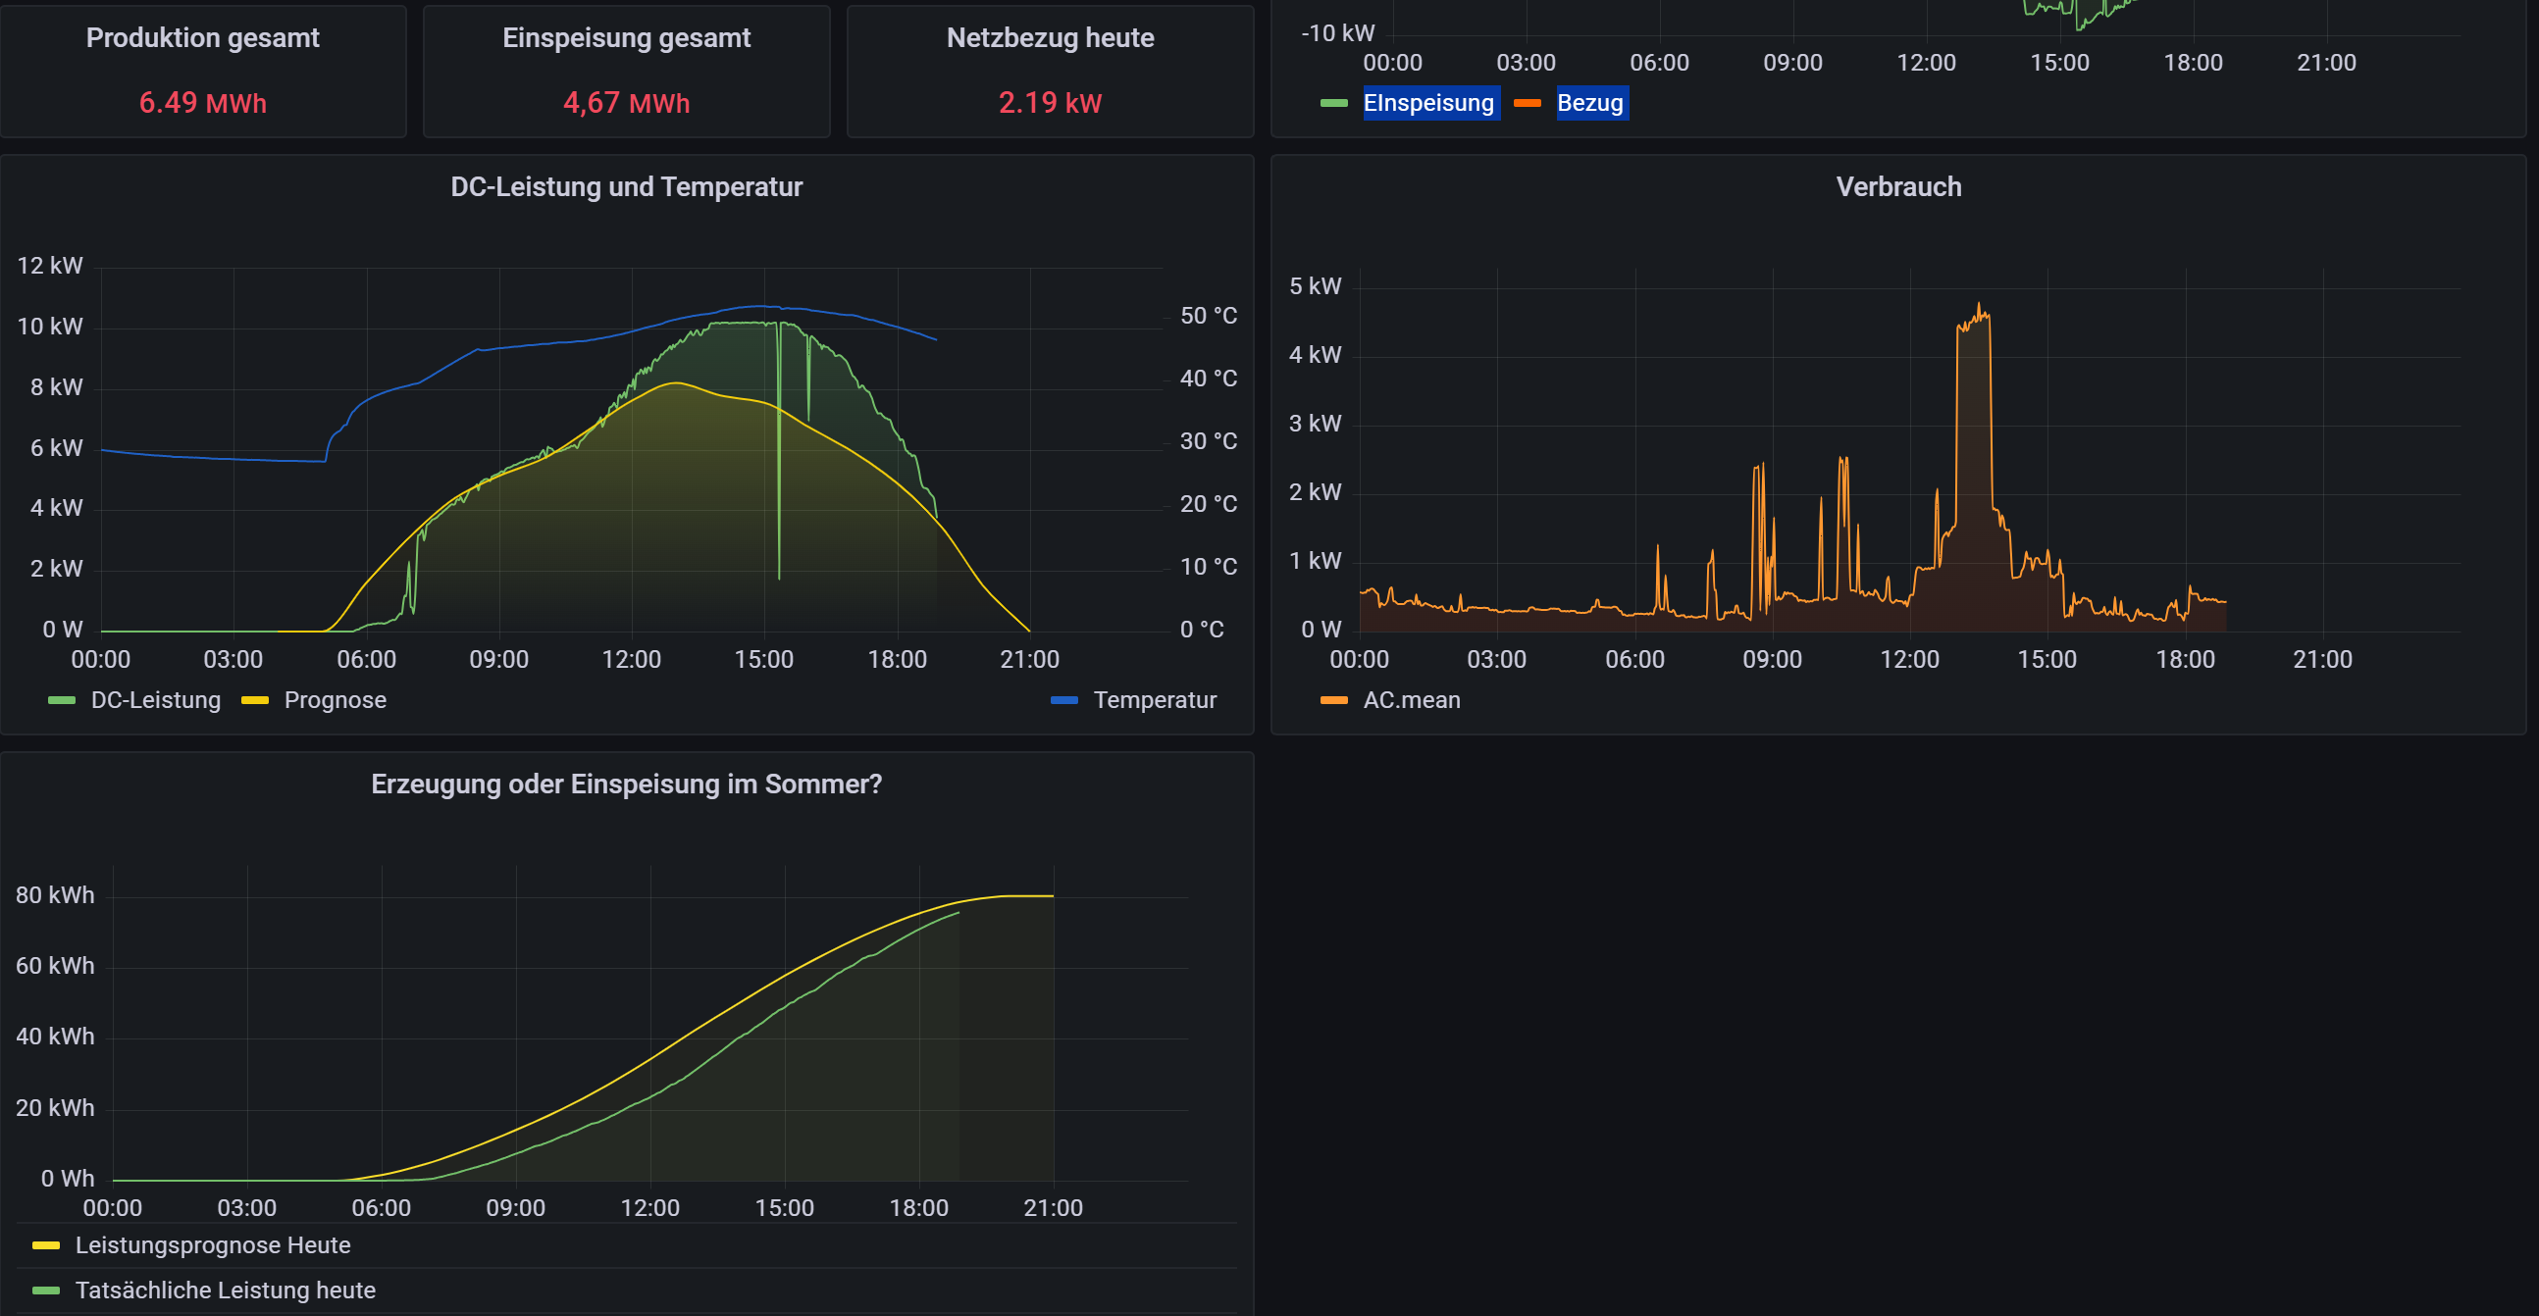Open the Netzbezug heute panel title menu

[x=1050, y=38]
